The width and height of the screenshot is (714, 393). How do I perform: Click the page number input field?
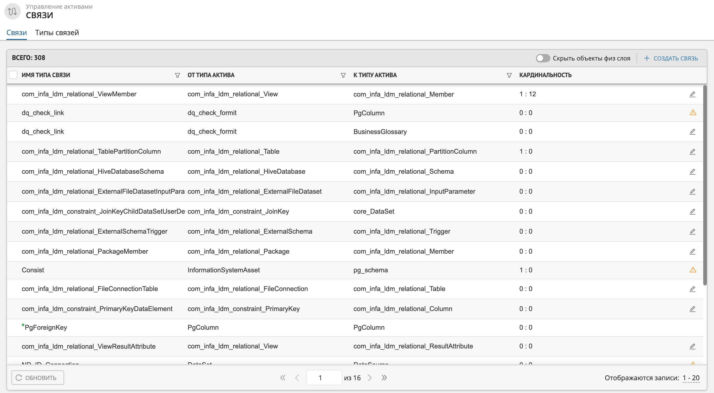(x=324, y=378)
